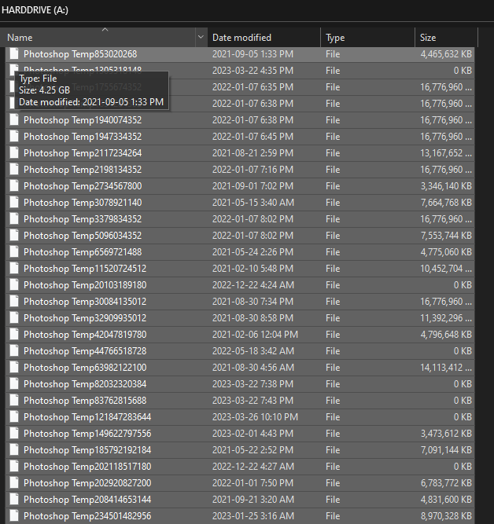Click the HARDDRIVE (A:) title text
Screen dimensions: 494x524
35,10
